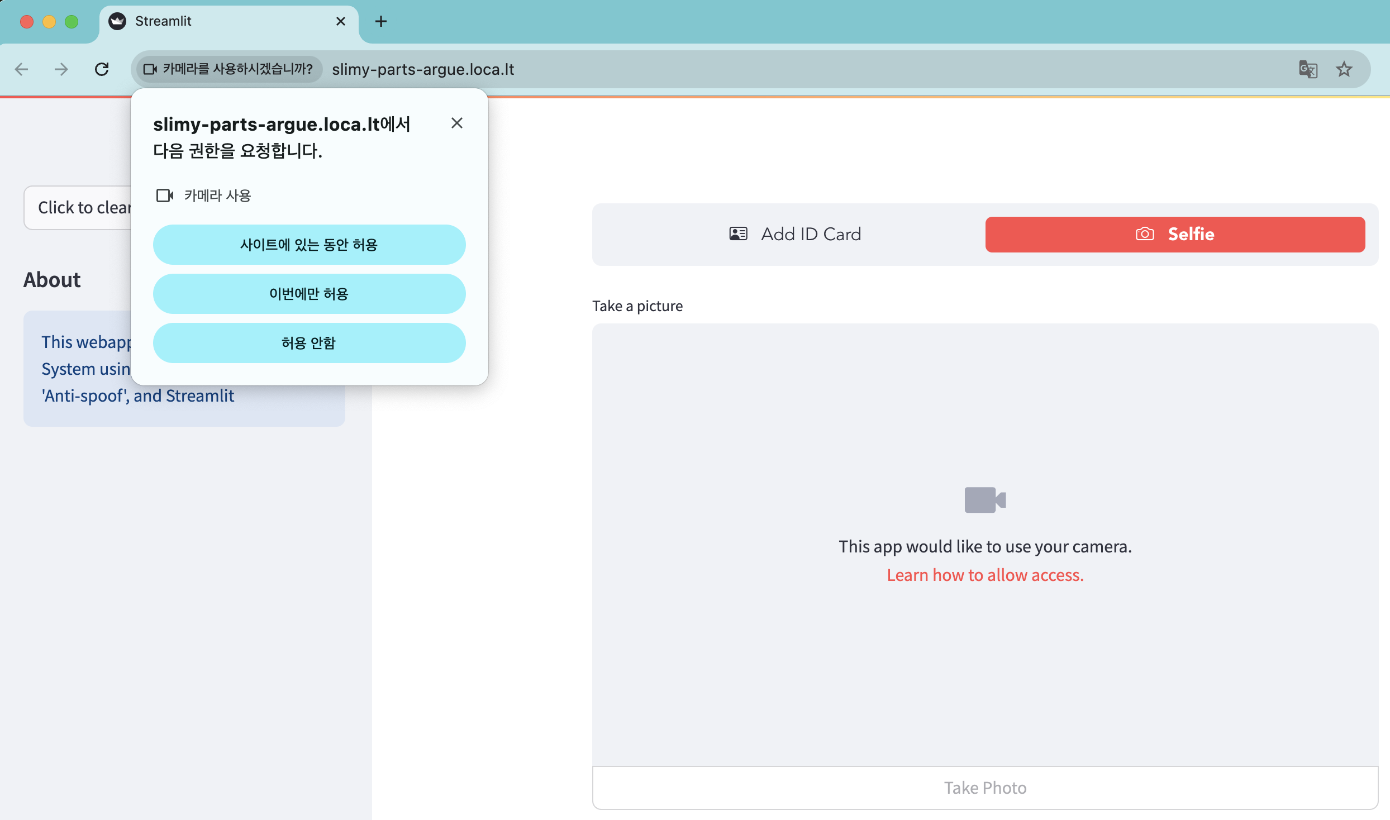Close the Streamlit tab with X
Screen dimensions: 1390x820
[340, 21]
